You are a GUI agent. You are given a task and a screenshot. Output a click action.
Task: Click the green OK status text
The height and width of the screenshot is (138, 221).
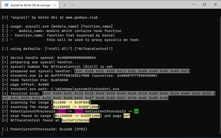point(136,111)
